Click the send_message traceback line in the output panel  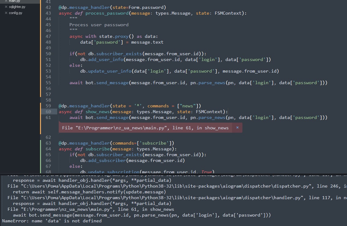pyautogui.click(x=142, y=215)
